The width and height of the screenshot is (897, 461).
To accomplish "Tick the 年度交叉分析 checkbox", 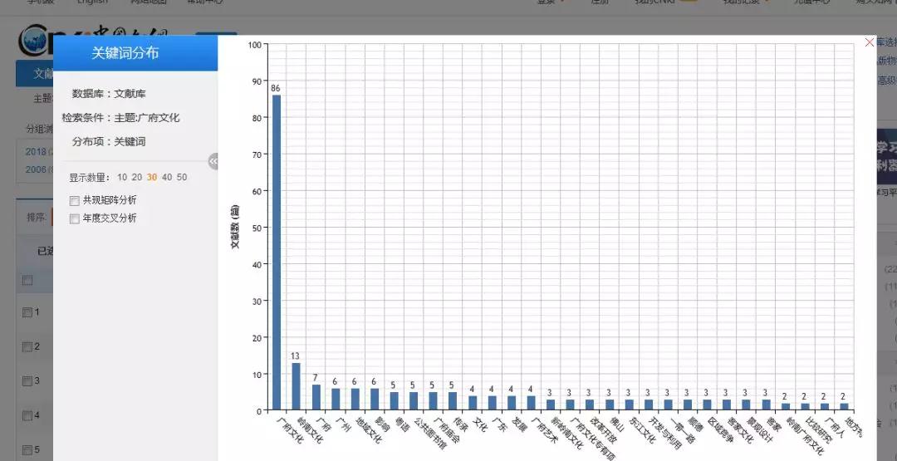I will 75,218.
